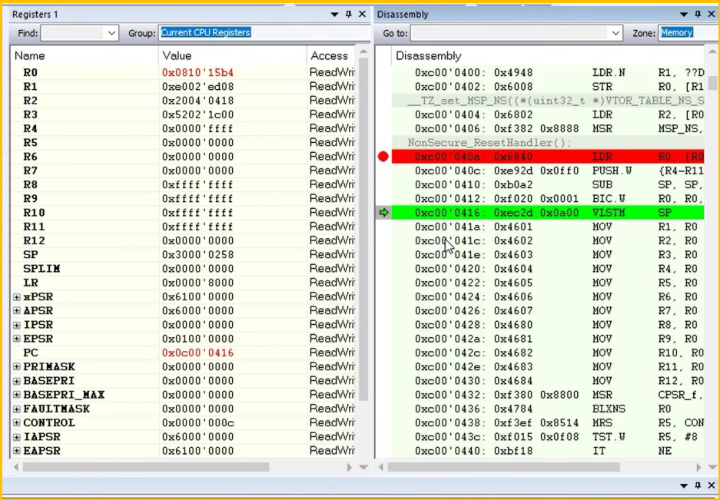Click Registers scroll up arrow
This screenshot has height=500, width=720.
(x=363, y=52)
